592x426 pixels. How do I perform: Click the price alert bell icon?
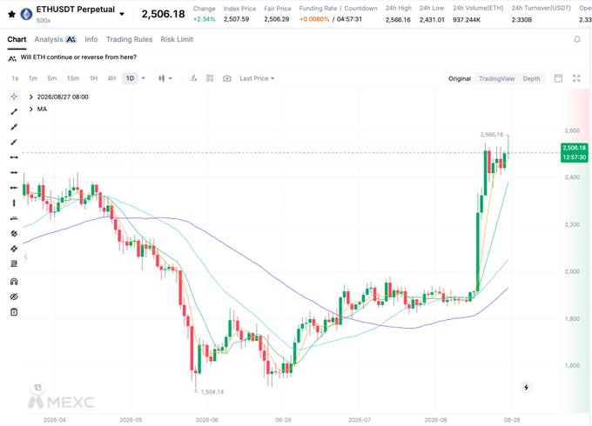[577, 39]
